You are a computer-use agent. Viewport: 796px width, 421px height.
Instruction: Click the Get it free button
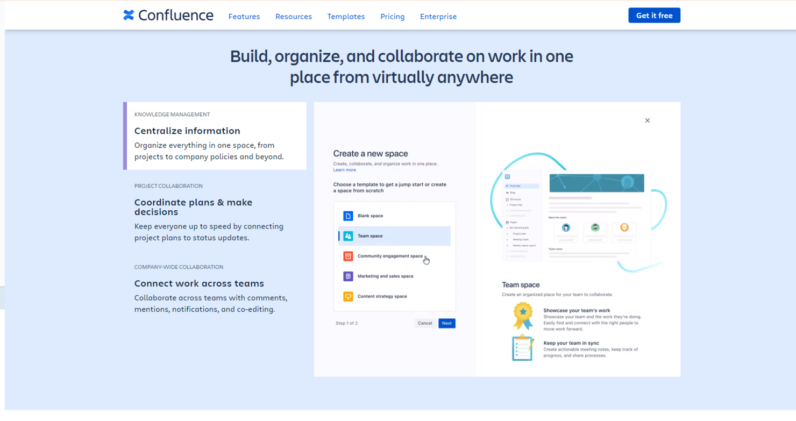pyautogui.click(x=654, y=16)
